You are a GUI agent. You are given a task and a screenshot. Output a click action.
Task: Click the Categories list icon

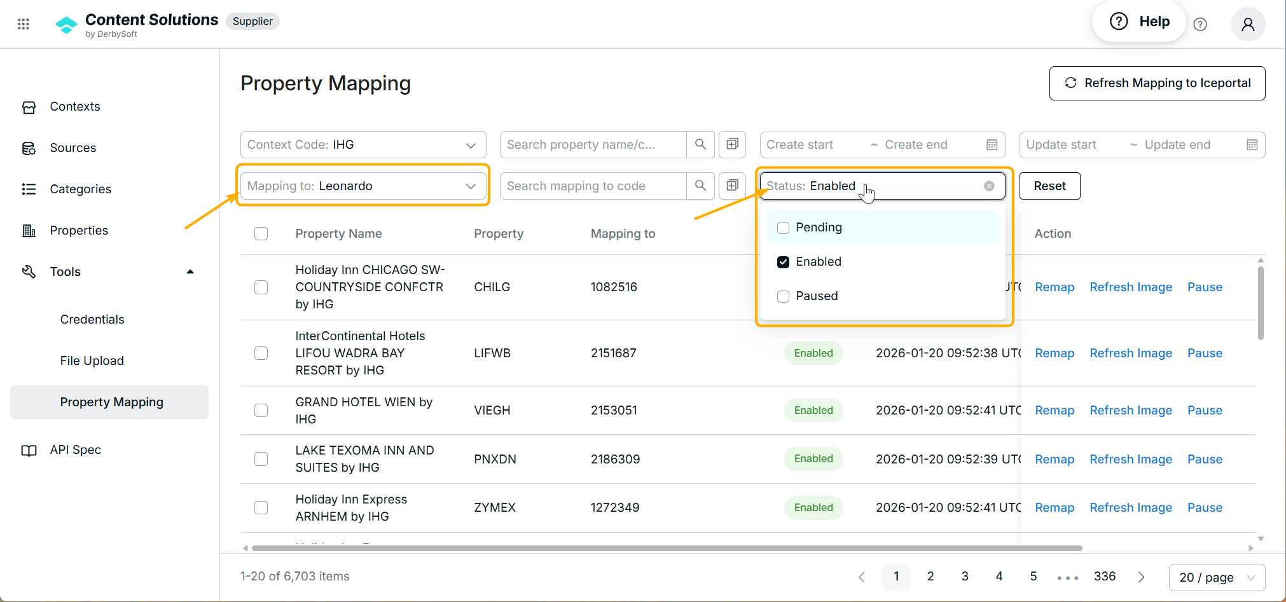click(x=29, y=189)
